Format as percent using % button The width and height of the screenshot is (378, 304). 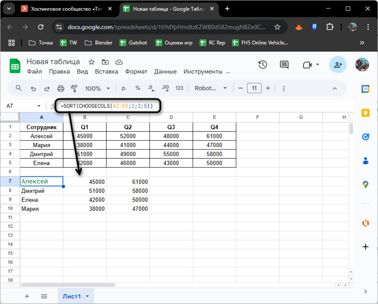pyautogui.click(x=138, y=88)
